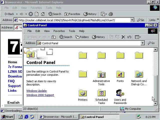Toggle Folders pane in Control Panel toolbar

pos(82,37)
